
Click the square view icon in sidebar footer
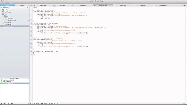[12, 104]
